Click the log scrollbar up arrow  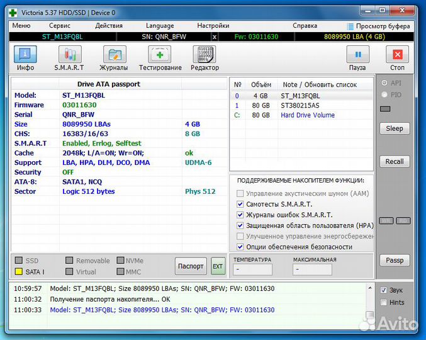coord(370,288)
